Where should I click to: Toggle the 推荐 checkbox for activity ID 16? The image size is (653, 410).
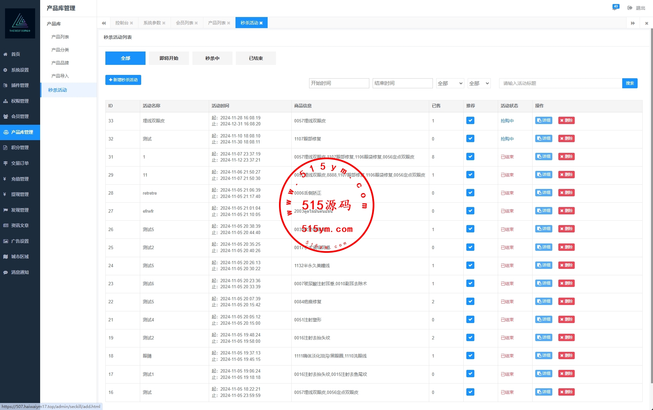(470, 392)
